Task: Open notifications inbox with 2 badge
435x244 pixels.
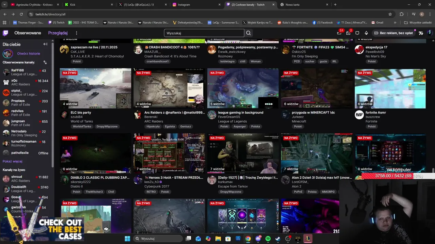Action: click(348, 33)
